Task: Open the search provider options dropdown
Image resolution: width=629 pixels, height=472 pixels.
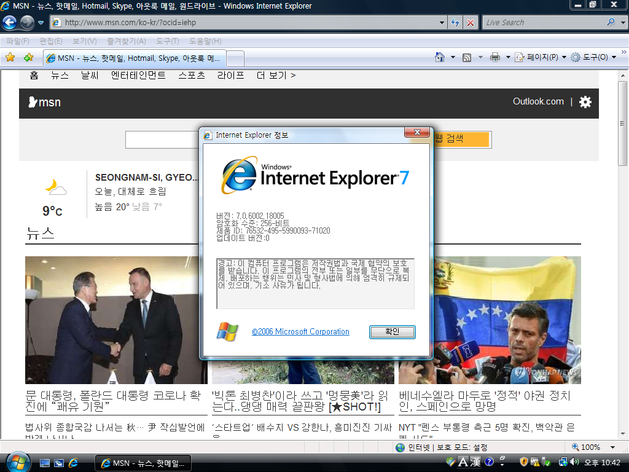Action: coord(623,23)
